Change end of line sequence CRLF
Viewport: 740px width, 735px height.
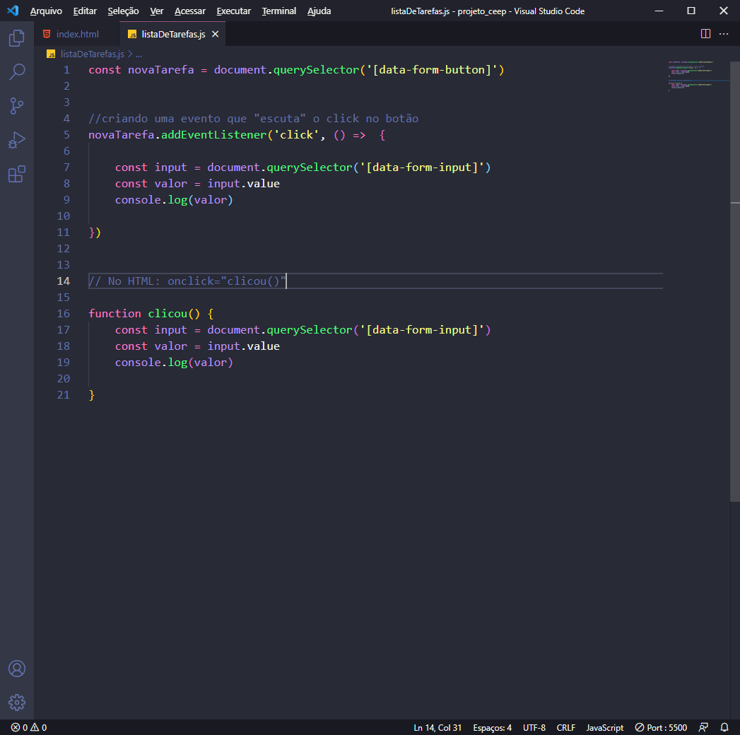(x=565, y=727)
